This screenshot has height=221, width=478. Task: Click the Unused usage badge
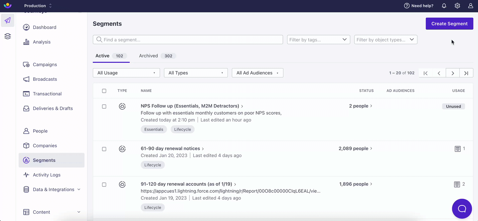453,106
